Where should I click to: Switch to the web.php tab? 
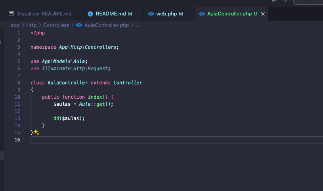click(x=166, y=14)
